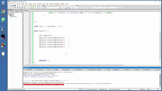
Task: Click the Run to cursor debug icon
Action: pyautogui.click(x=59, y=6)
